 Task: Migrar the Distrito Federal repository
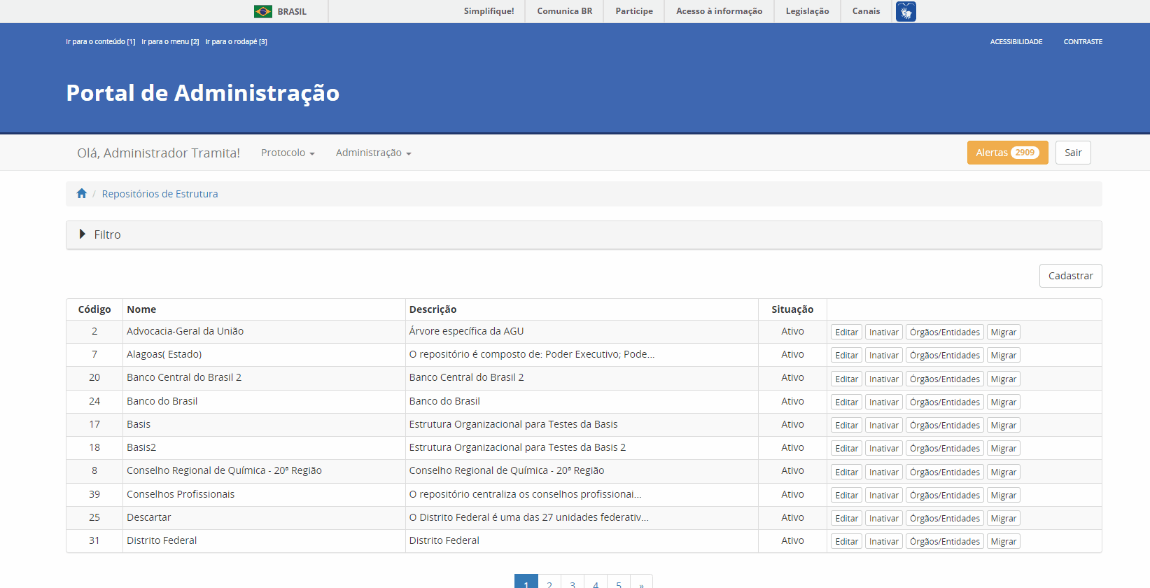[1003, 542]
